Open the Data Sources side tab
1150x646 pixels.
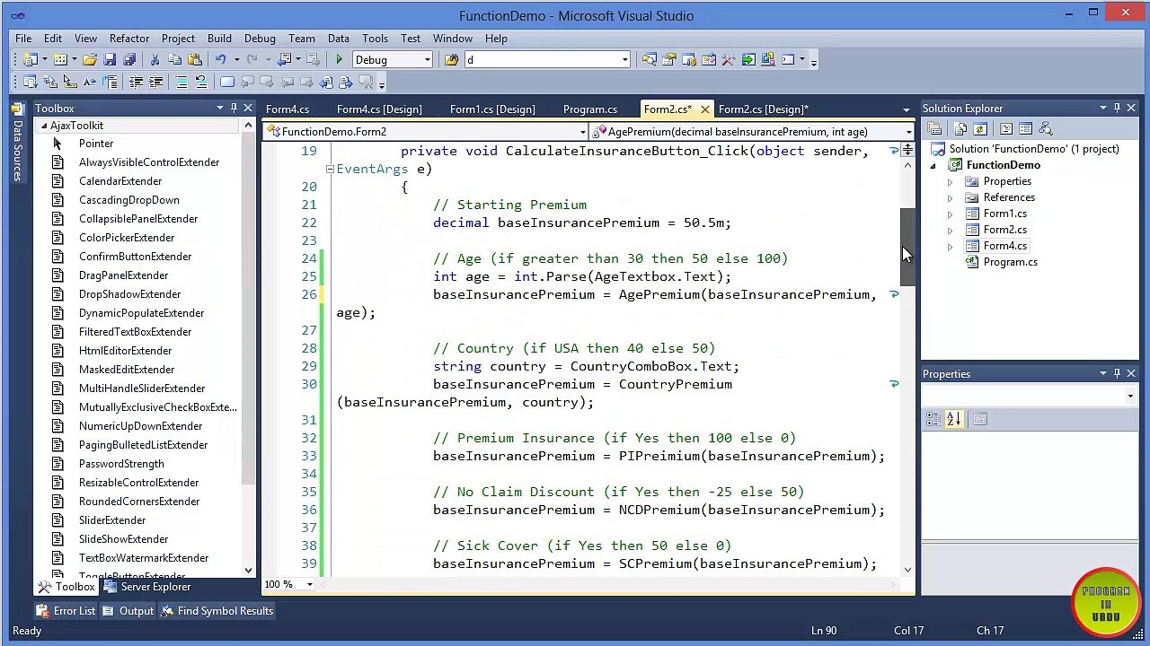[17, 145]
